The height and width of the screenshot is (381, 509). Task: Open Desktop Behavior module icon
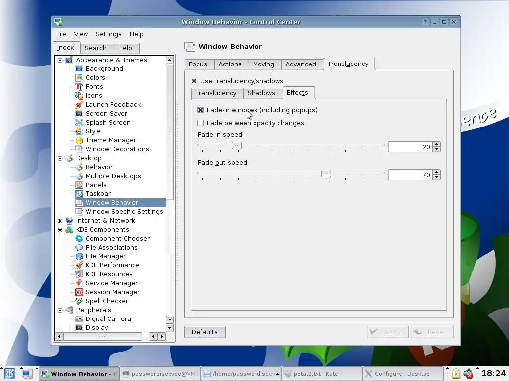79,167
